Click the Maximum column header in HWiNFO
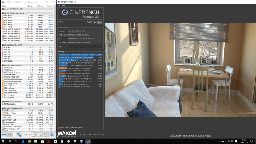Screen dimensions: 256x144 point(49,6)
